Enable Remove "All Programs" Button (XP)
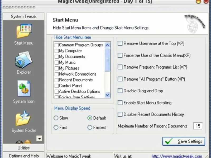Image resolution: width=211 pixels, height=158 pixels. pyautogui.click(x=120, y=79)
